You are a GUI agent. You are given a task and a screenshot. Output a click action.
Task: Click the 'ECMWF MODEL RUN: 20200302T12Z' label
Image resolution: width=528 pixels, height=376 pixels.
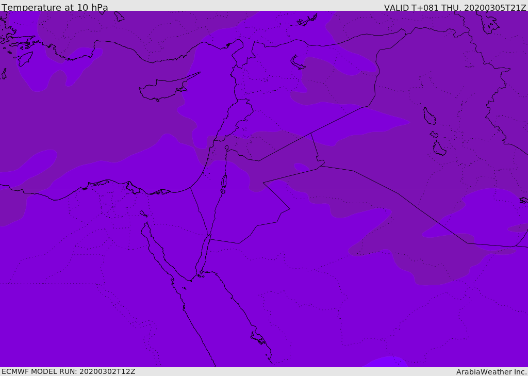coord(69,371)
